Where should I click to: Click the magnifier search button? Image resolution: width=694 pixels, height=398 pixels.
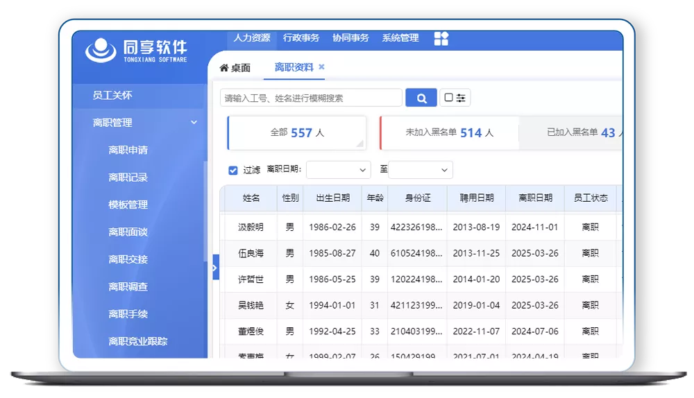(x=421, y=98)
